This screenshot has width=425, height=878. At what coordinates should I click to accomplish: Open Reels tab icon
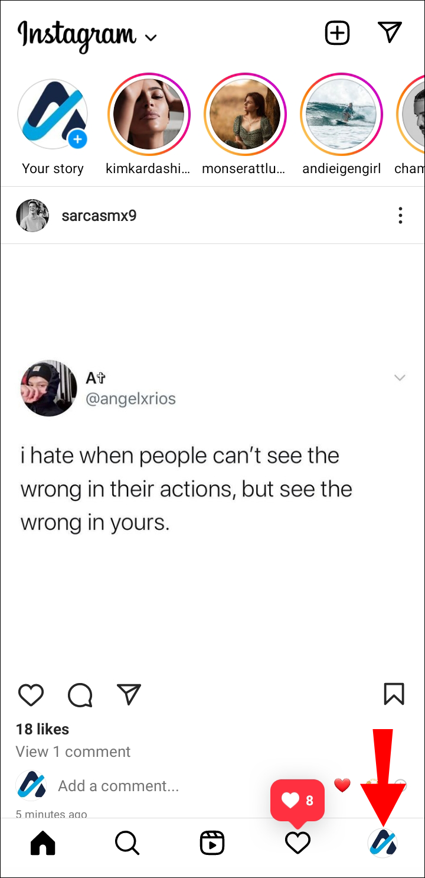coord(212,843)
